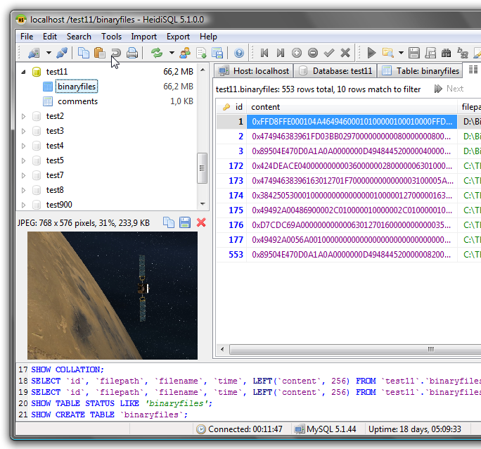The width and height of the screenshot is (481, 449).
Task: Select the comments table in tree
Action: pyautogui.click(x=77, y=101)
